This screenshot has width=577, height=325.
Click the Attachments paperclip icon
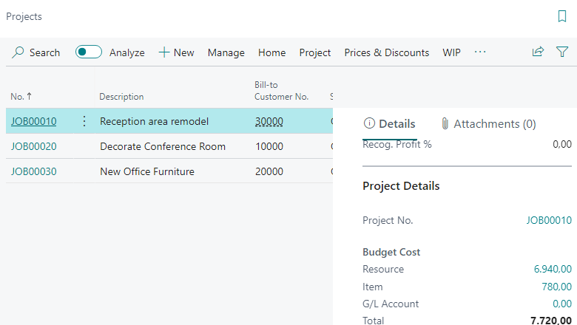click(x=445, y=124)
